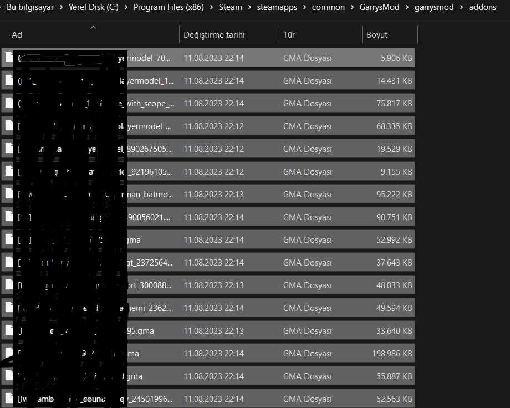Viewport: 510px width, 408px height.
Task: Click file icon of the 95.222 KB row
Action: 9,194
